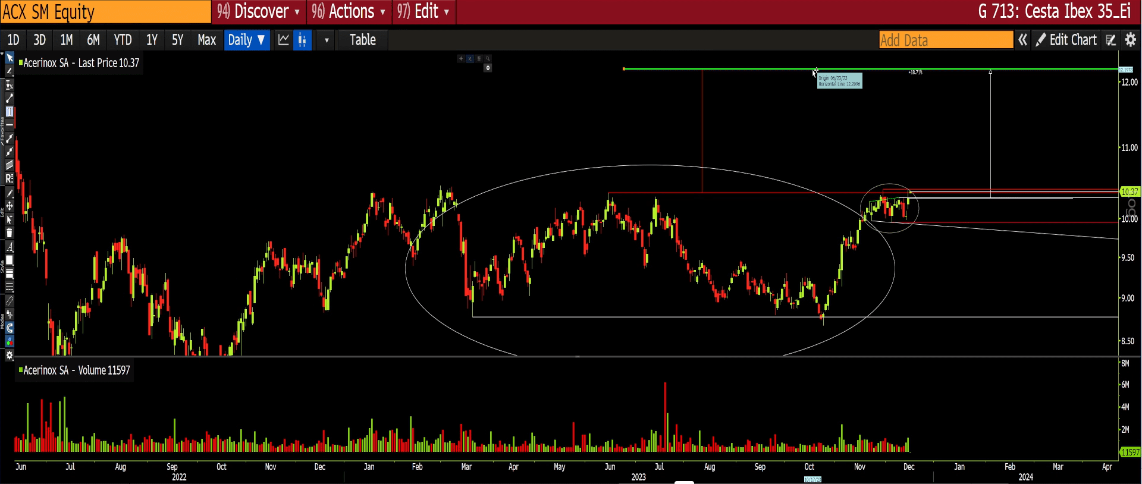Pick the percent change measurement tool

point(10,84)
